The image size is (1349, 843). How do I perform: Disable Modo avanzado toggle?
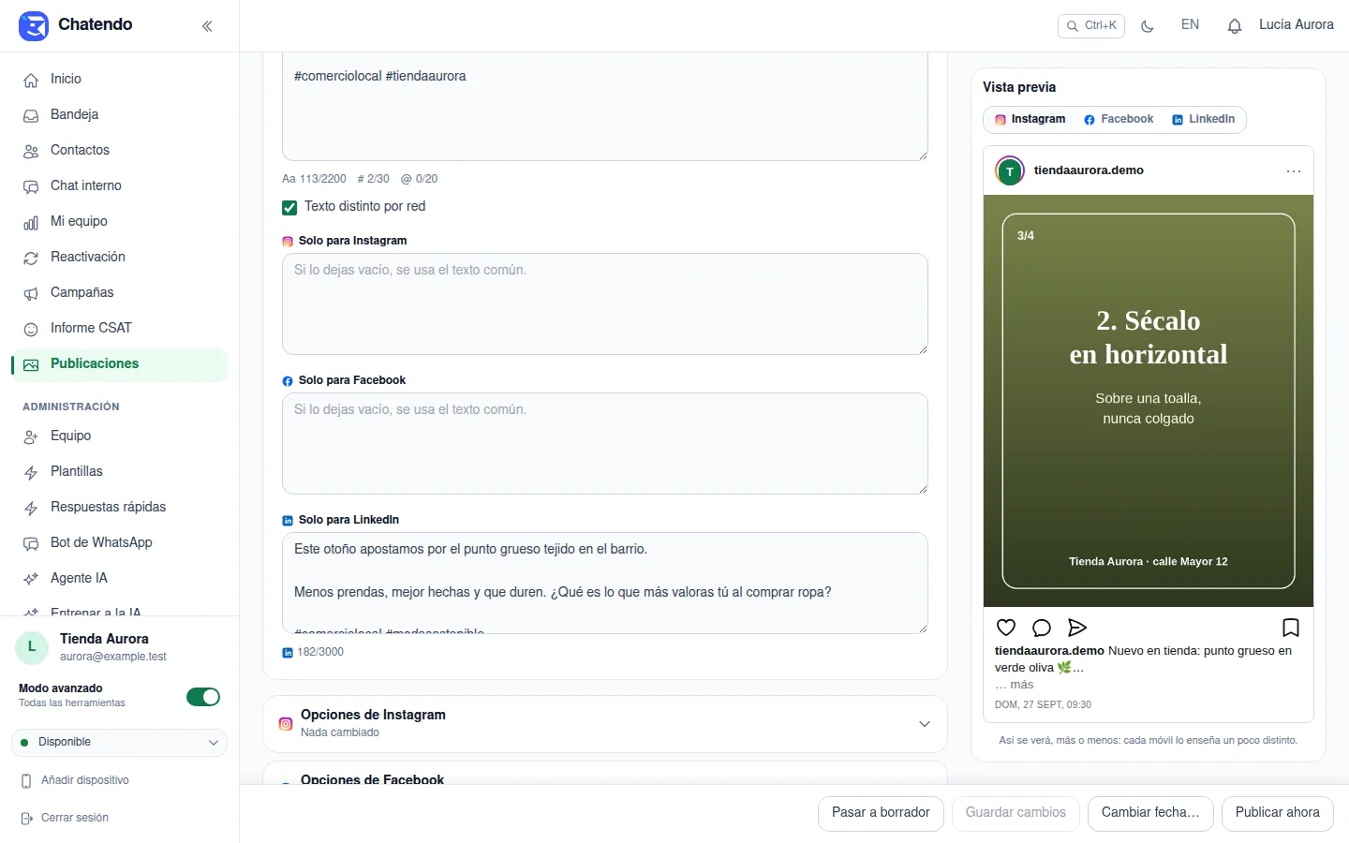[203, 697]
